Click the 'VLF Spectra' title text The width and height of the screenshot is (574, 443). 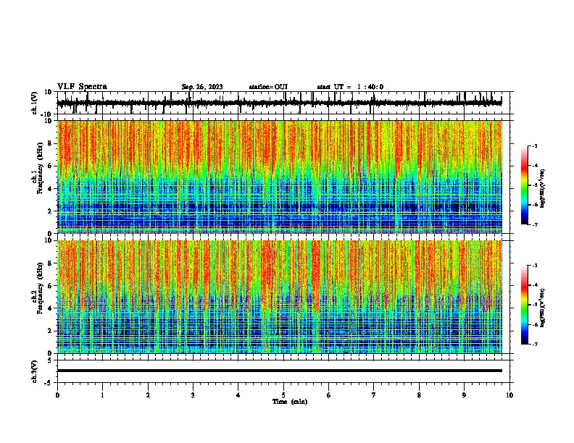click(x=82, y=87)
